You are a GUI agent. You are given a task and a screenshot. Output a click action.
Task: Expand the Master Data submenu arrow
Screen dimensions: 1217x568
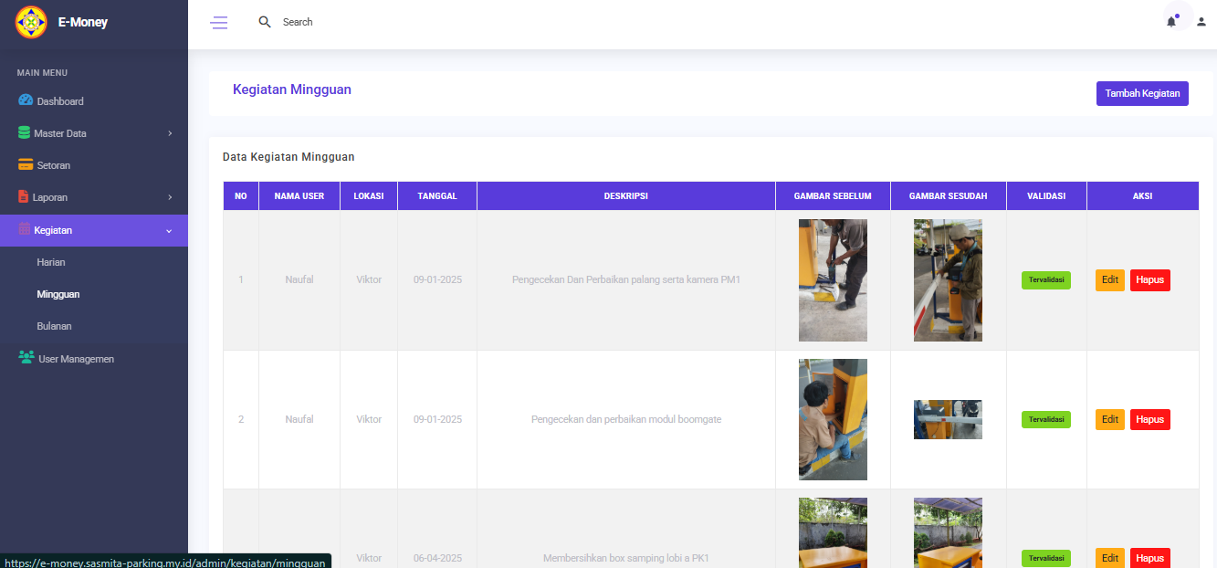(x=170, y=133)
